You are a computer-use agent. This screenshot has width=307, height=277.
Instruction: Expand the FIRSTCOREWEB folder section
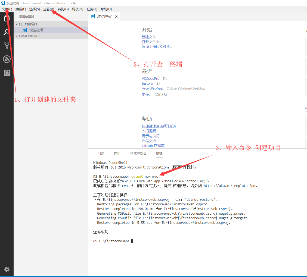tap(29, 36)
